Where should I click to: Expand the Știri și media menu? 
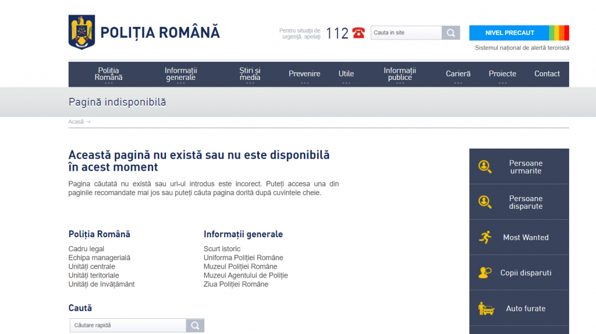[250, 74]
